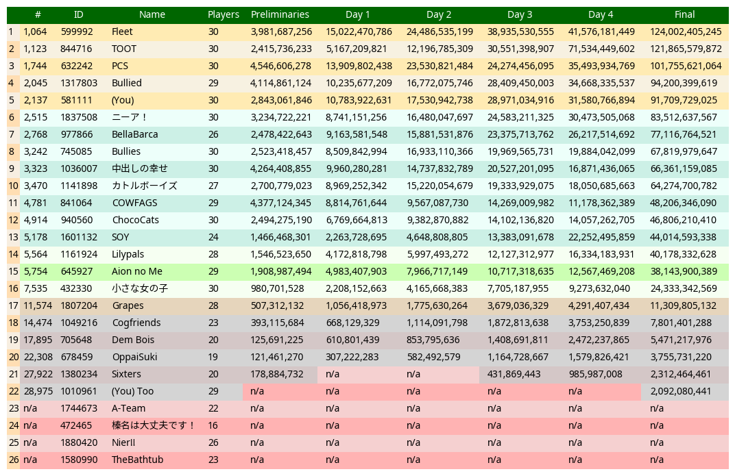This screenshot has height=476, width=735.
Task: Click ID 581111 in row 5
Action: (x=76, y=100)
